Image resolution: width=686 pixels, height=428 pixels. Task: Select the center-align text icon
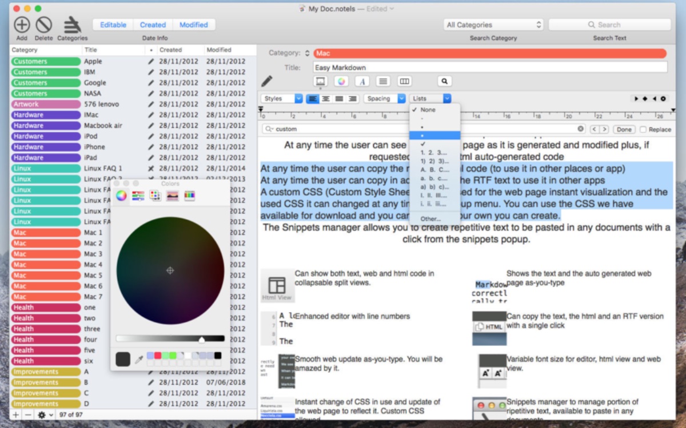pos(326,99)
